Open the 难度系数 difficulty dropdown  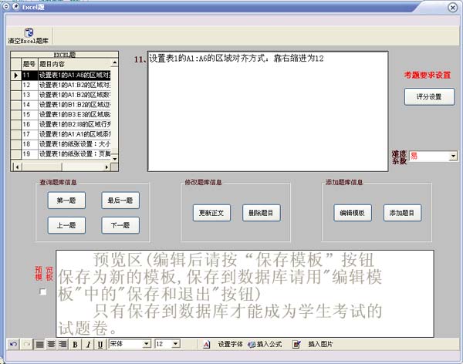tap(453, 156)
